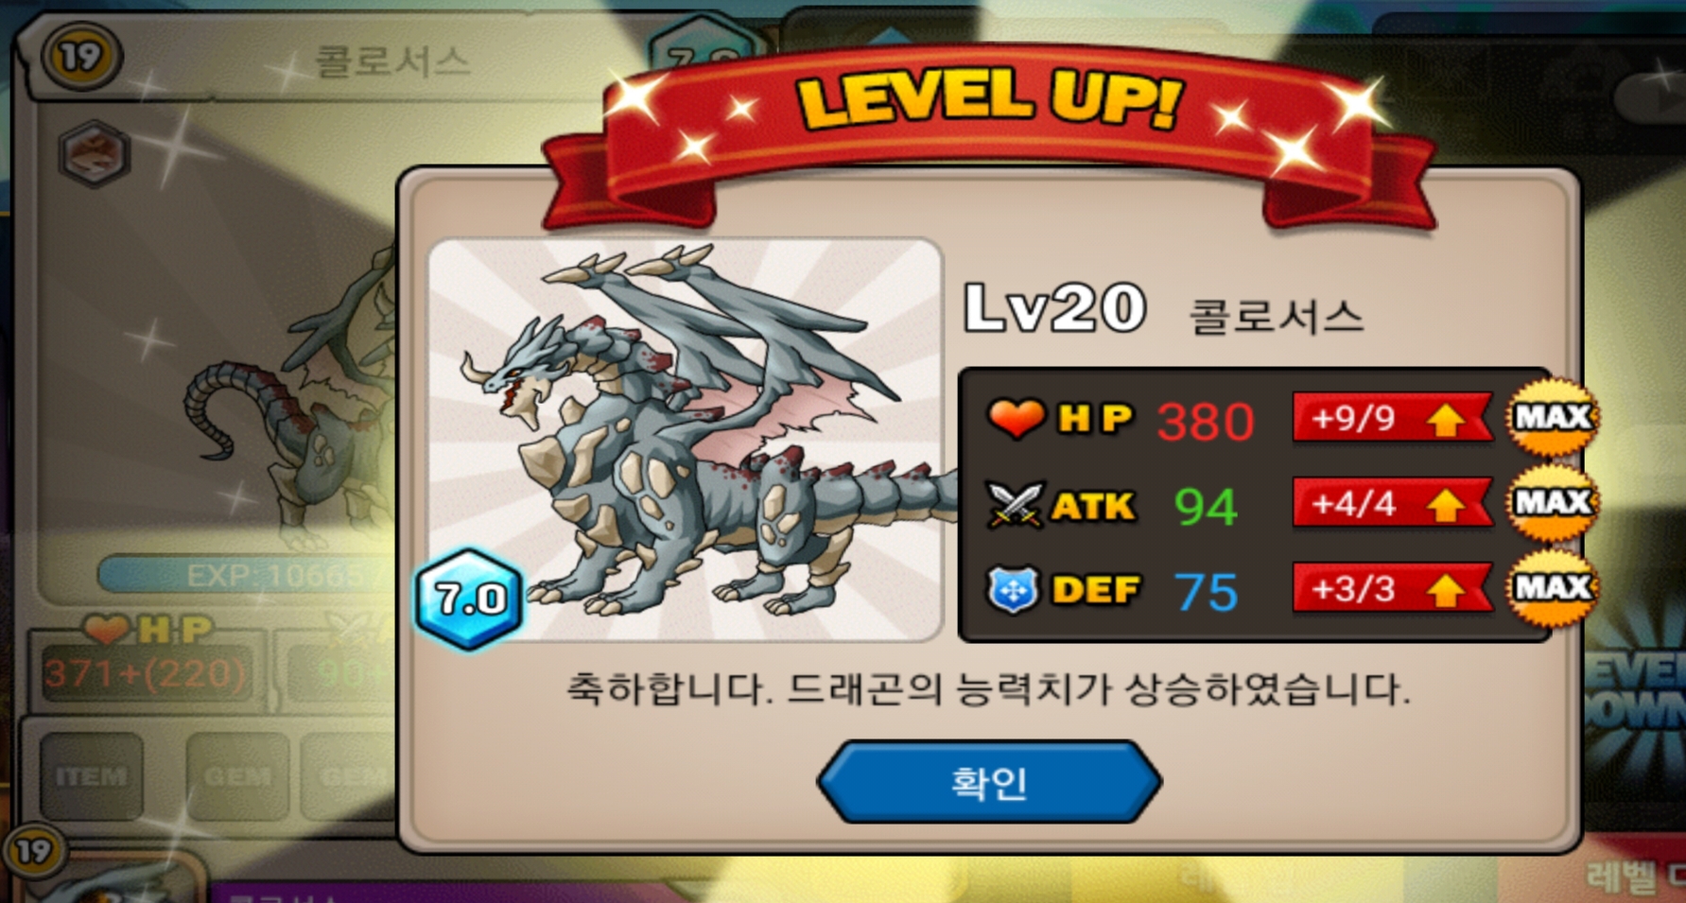The height and width of the screenshot is (903, 1686).
Task: Open the first GEM slot
Action: pos(237,776)
